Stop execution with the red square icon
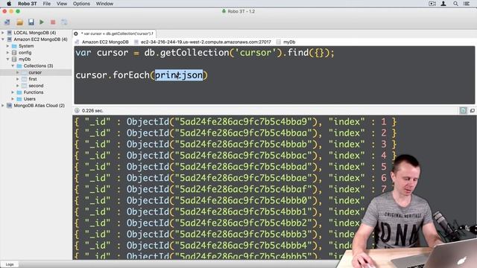The width and height of the screenshot is (477, 268). point(53,22)
